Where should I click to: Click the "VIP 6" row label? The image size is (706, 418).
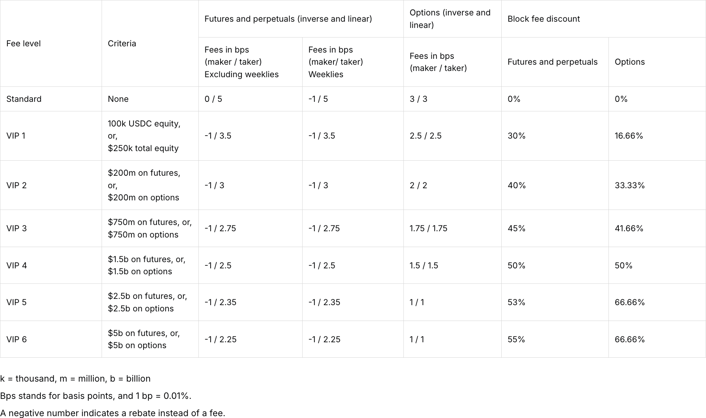[x=17, y=339]
